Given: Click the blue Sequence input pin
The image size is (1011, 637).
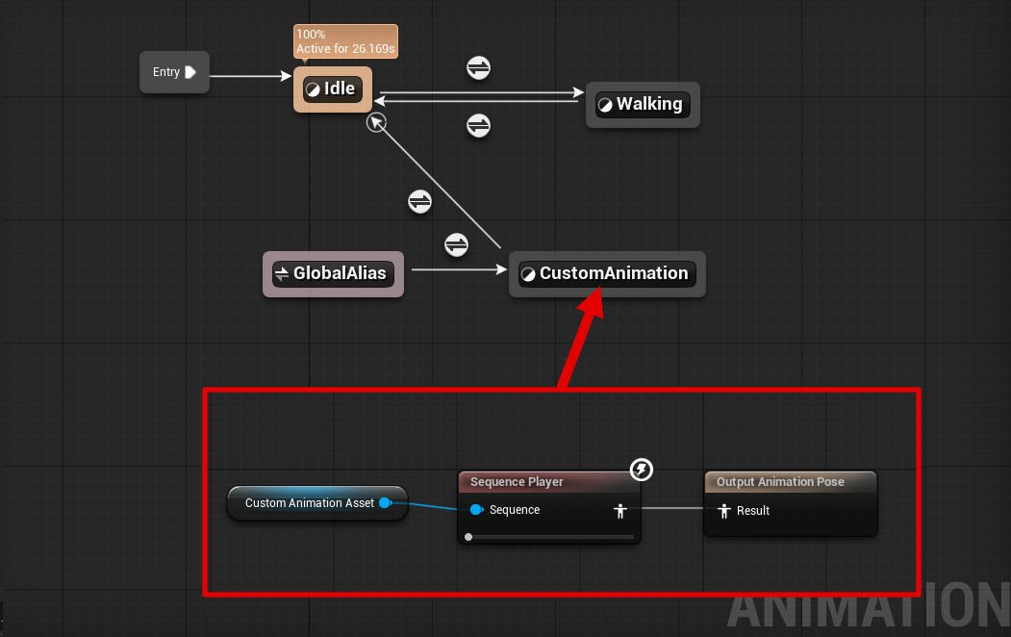Looking at the screenshot, I should pos(476,510).
